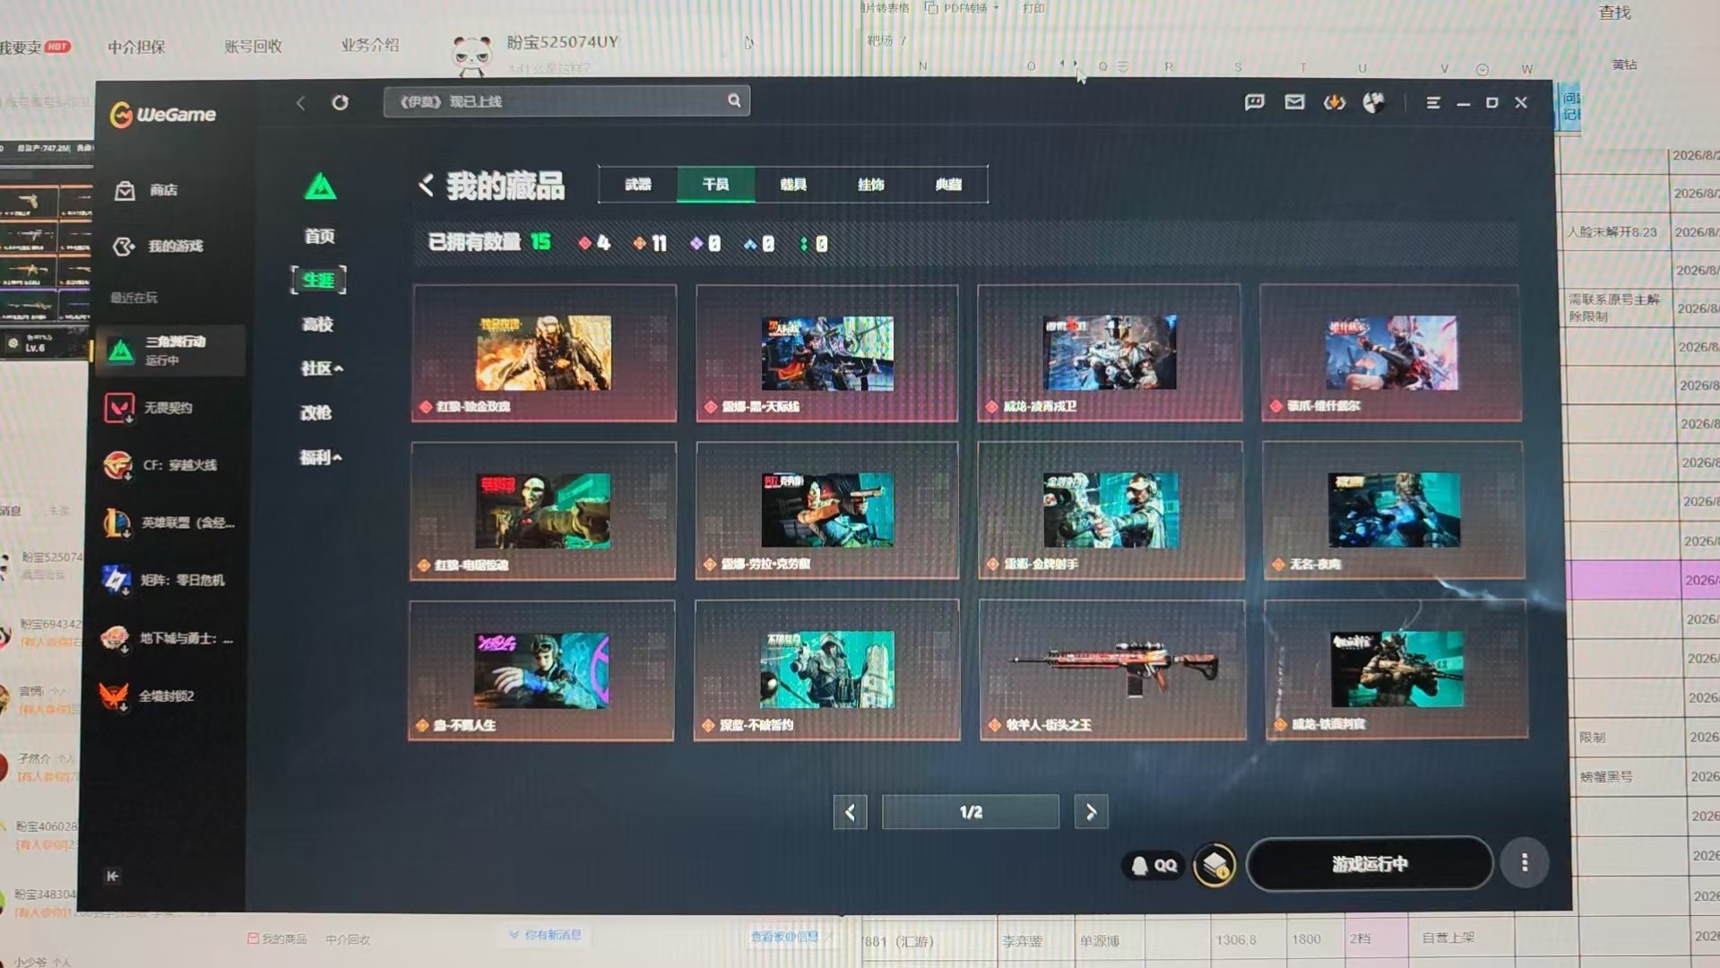This screenshot has width=1720, height=968.
Task: Switch to the 武器 tab
Action: 638,185
